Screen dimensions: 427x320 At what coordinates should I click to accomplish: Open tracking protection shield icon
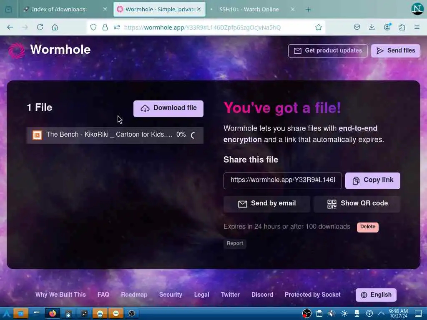pos(93,27)
